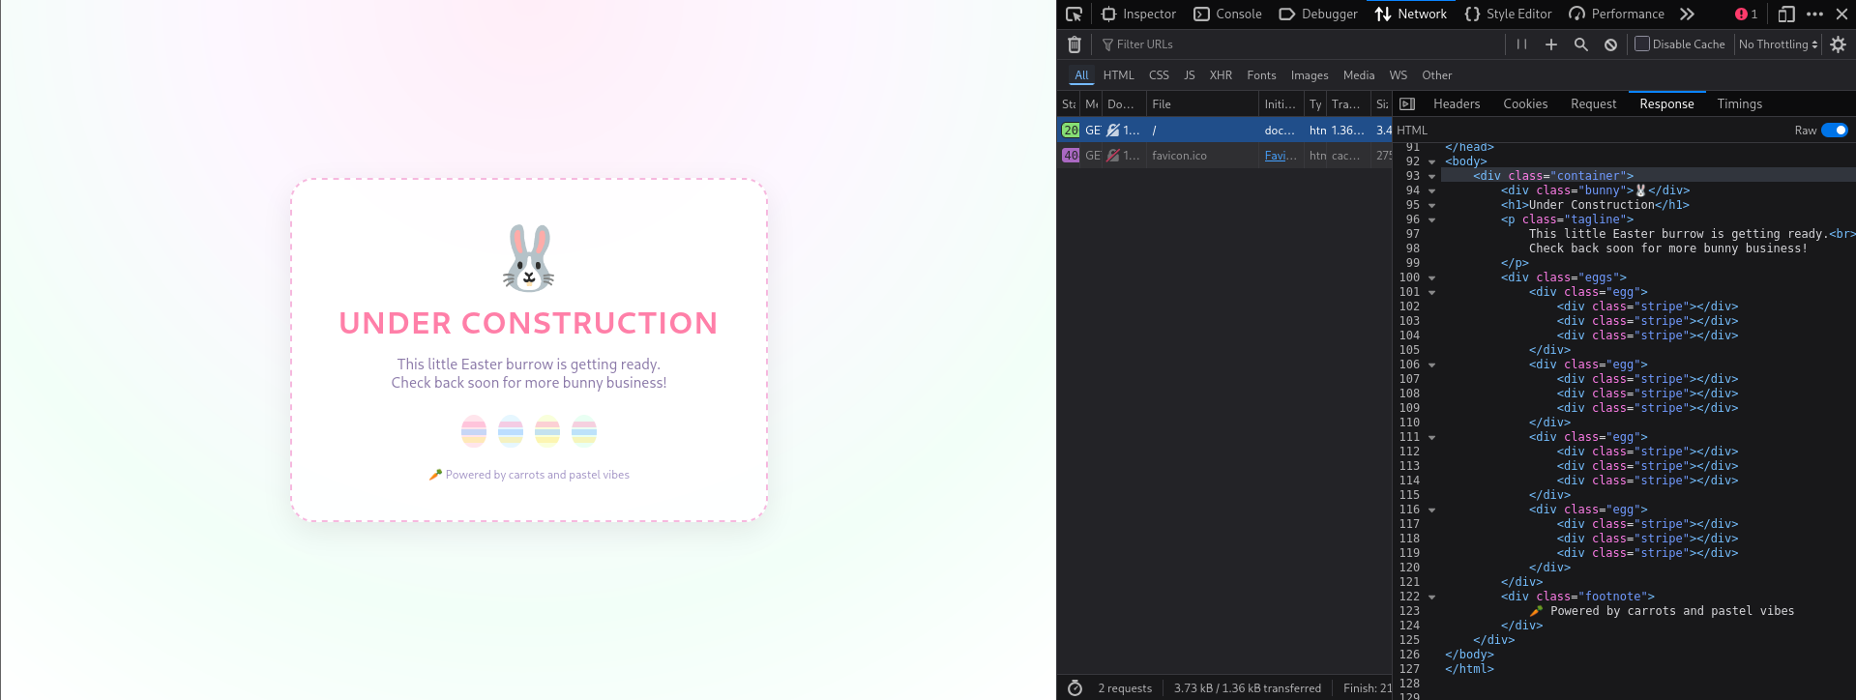Collapse the body tag fold arrow
Image resolution: width=1856 pixels, height=700 pixels.
pos(1431,162)
